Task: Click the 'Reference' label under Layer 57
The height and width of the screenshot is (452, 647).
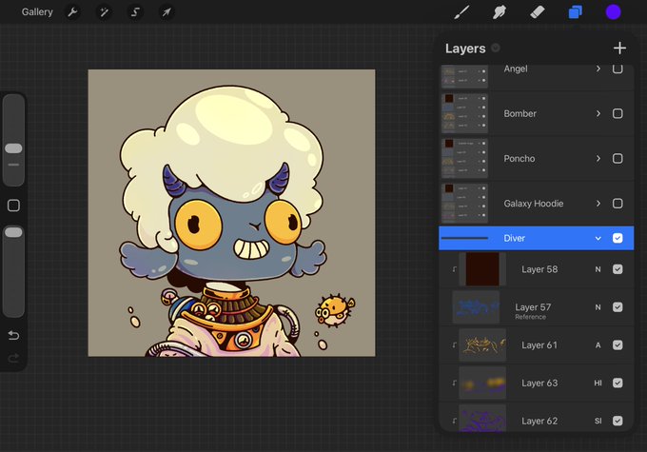Action: (530, 317)
